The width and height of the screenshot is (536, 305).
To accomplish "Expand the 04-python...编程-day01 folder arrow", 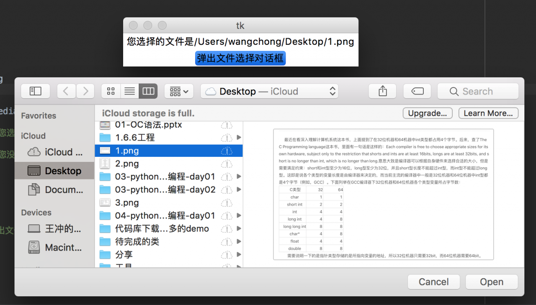I will [239, 215].
